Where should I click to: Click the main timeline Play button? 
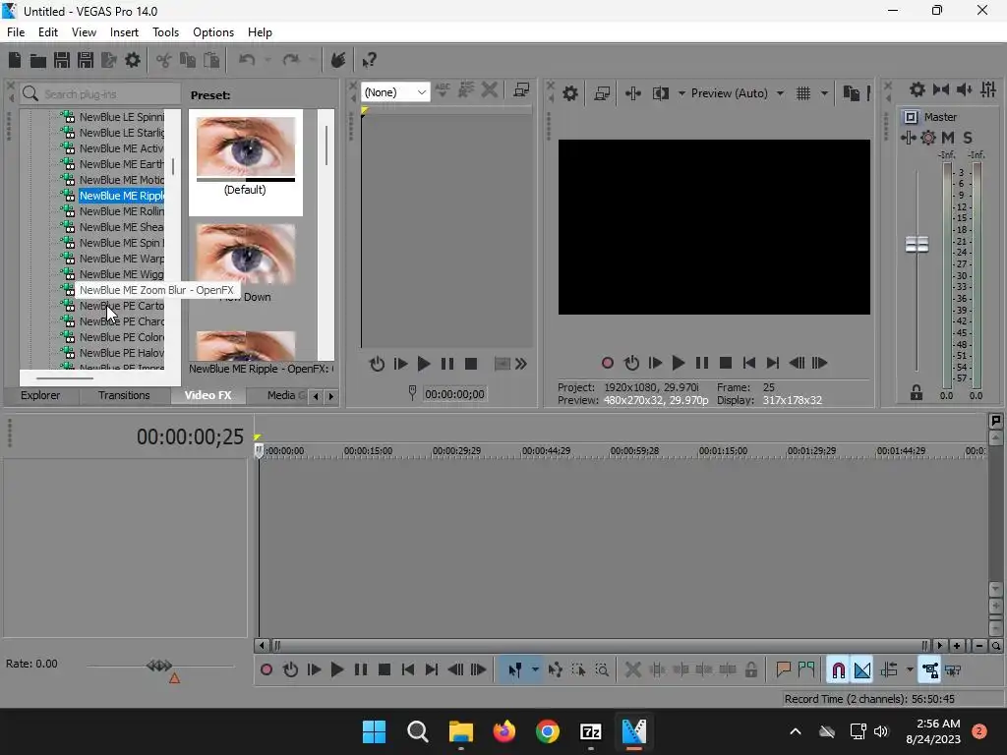pyautogui.click(x=336, y=670)
